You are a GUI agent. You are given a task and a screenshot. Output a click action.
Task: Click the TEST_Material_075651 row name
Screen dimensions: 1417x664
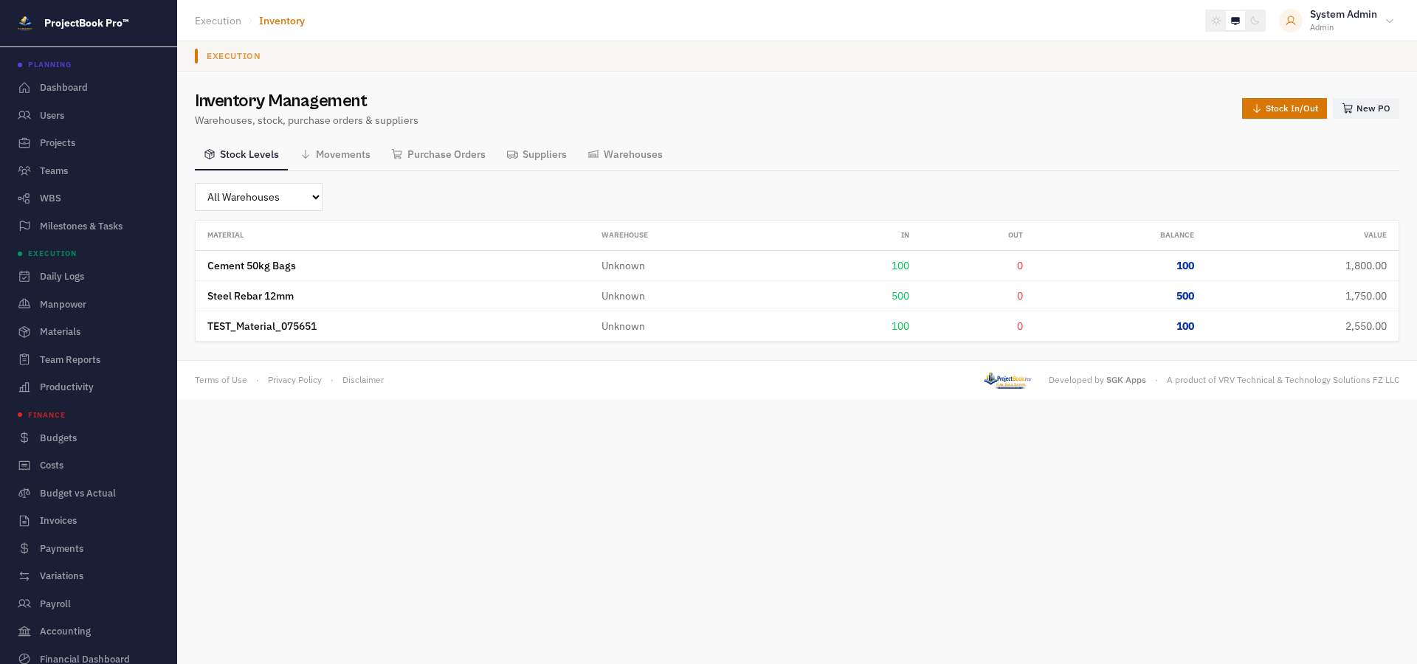tap(262, 327)
